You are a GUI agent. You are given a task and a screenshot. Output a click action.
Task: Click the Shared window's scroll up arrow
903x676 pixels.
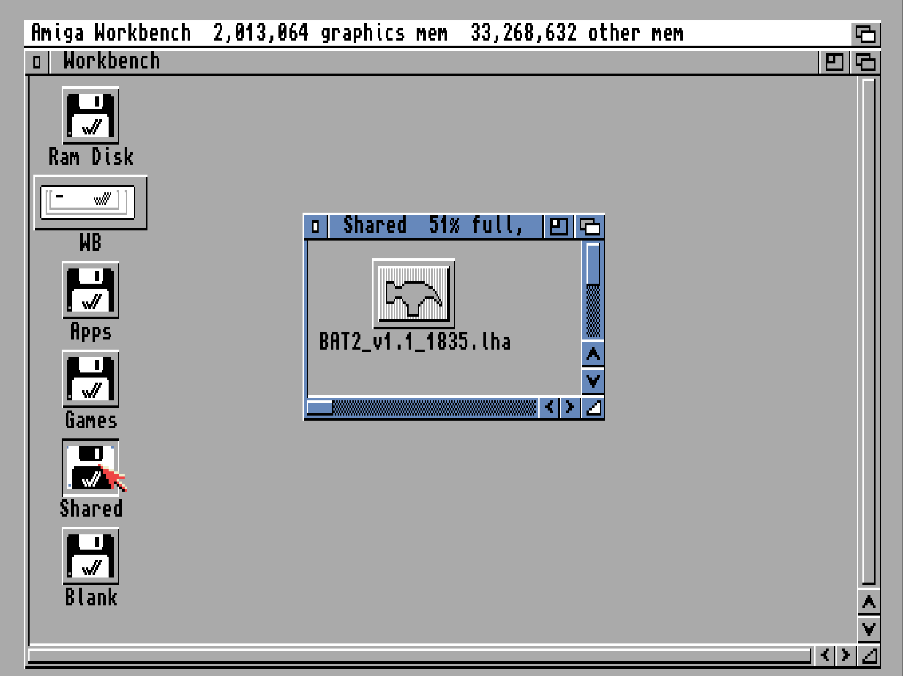[593, 354]
